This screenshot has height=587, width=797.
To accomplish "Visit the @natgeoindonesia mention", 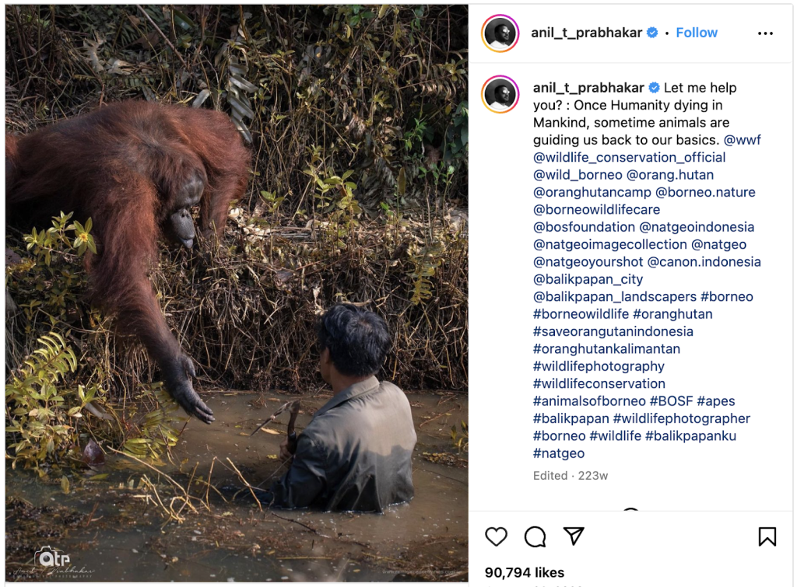I will [x=697, y=227].
